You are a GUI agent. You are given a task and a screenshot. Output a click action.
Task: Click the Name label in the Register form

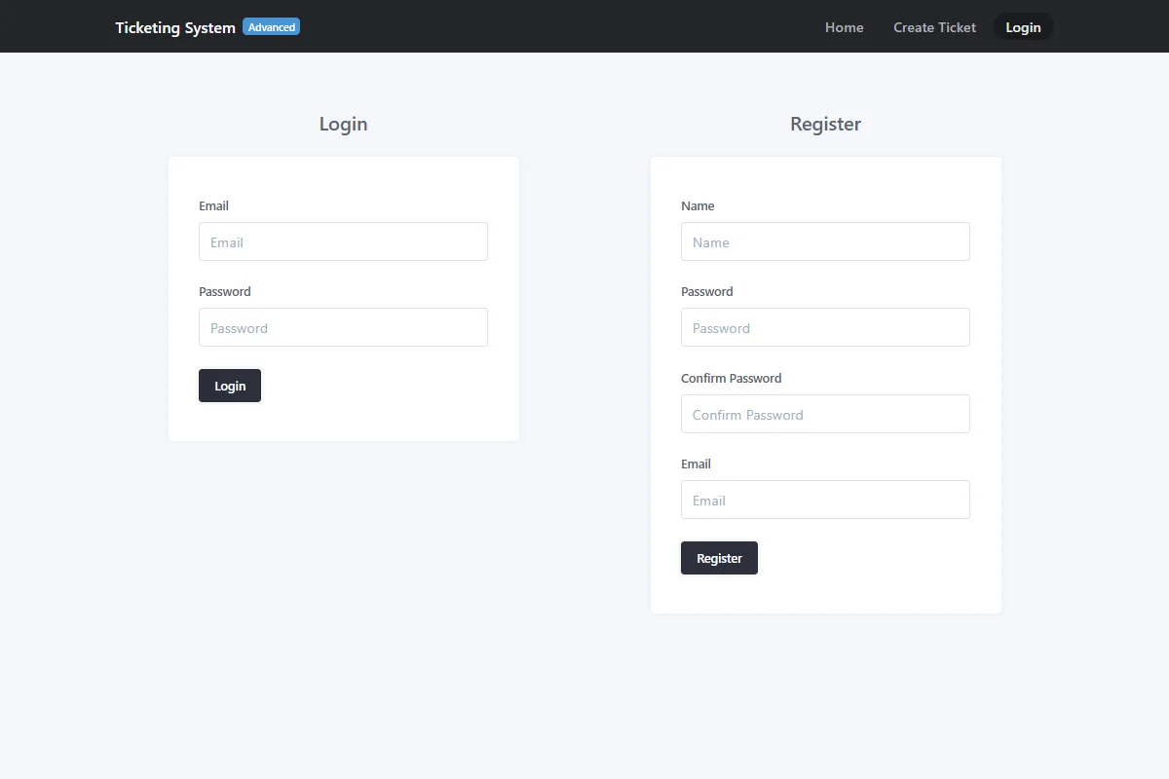click(698, 205)
